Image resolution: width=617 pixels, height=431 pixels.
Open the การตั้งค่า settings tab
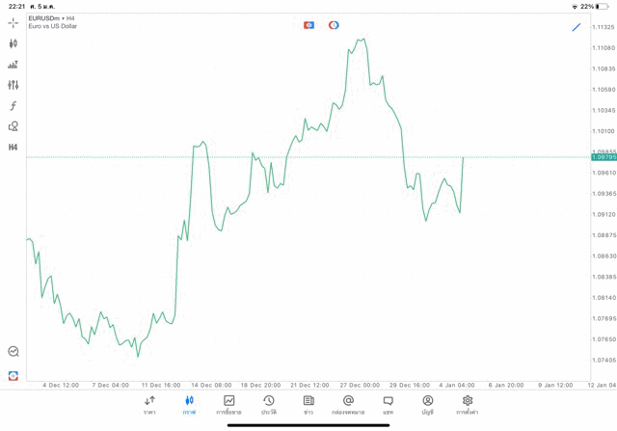(x=468, y=405)
